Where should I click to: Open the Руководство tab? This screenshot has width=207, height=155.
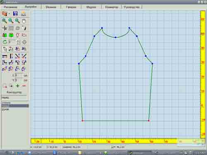click(x=132, y=7)
